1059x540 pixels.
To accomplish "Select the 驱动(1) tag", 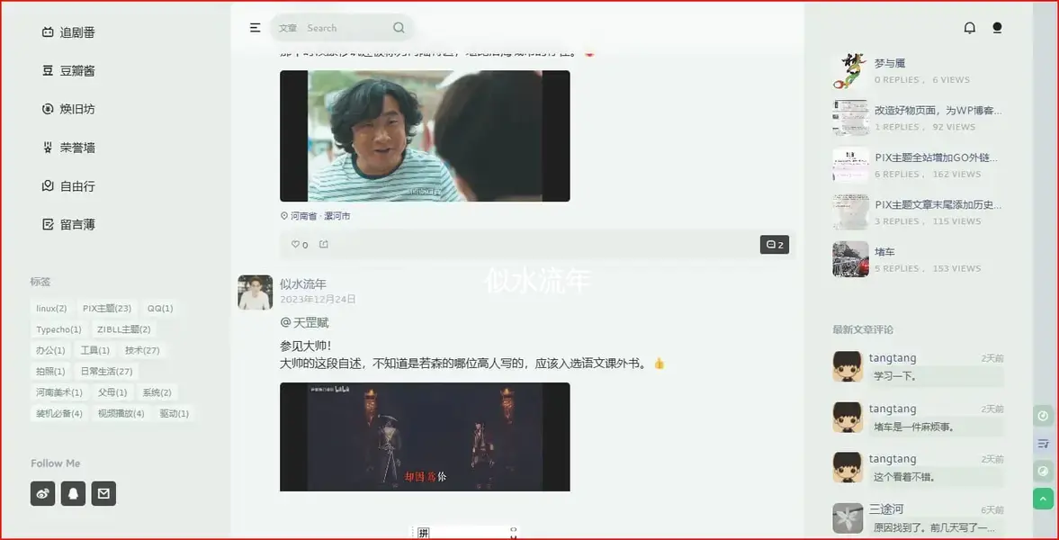I will [175, 413].
